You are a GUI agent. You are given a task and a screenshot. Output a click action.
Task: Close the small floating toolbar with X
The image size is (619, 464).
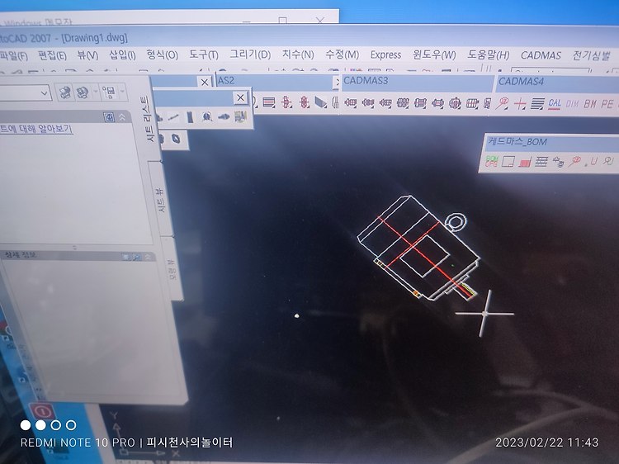[240, 98]
